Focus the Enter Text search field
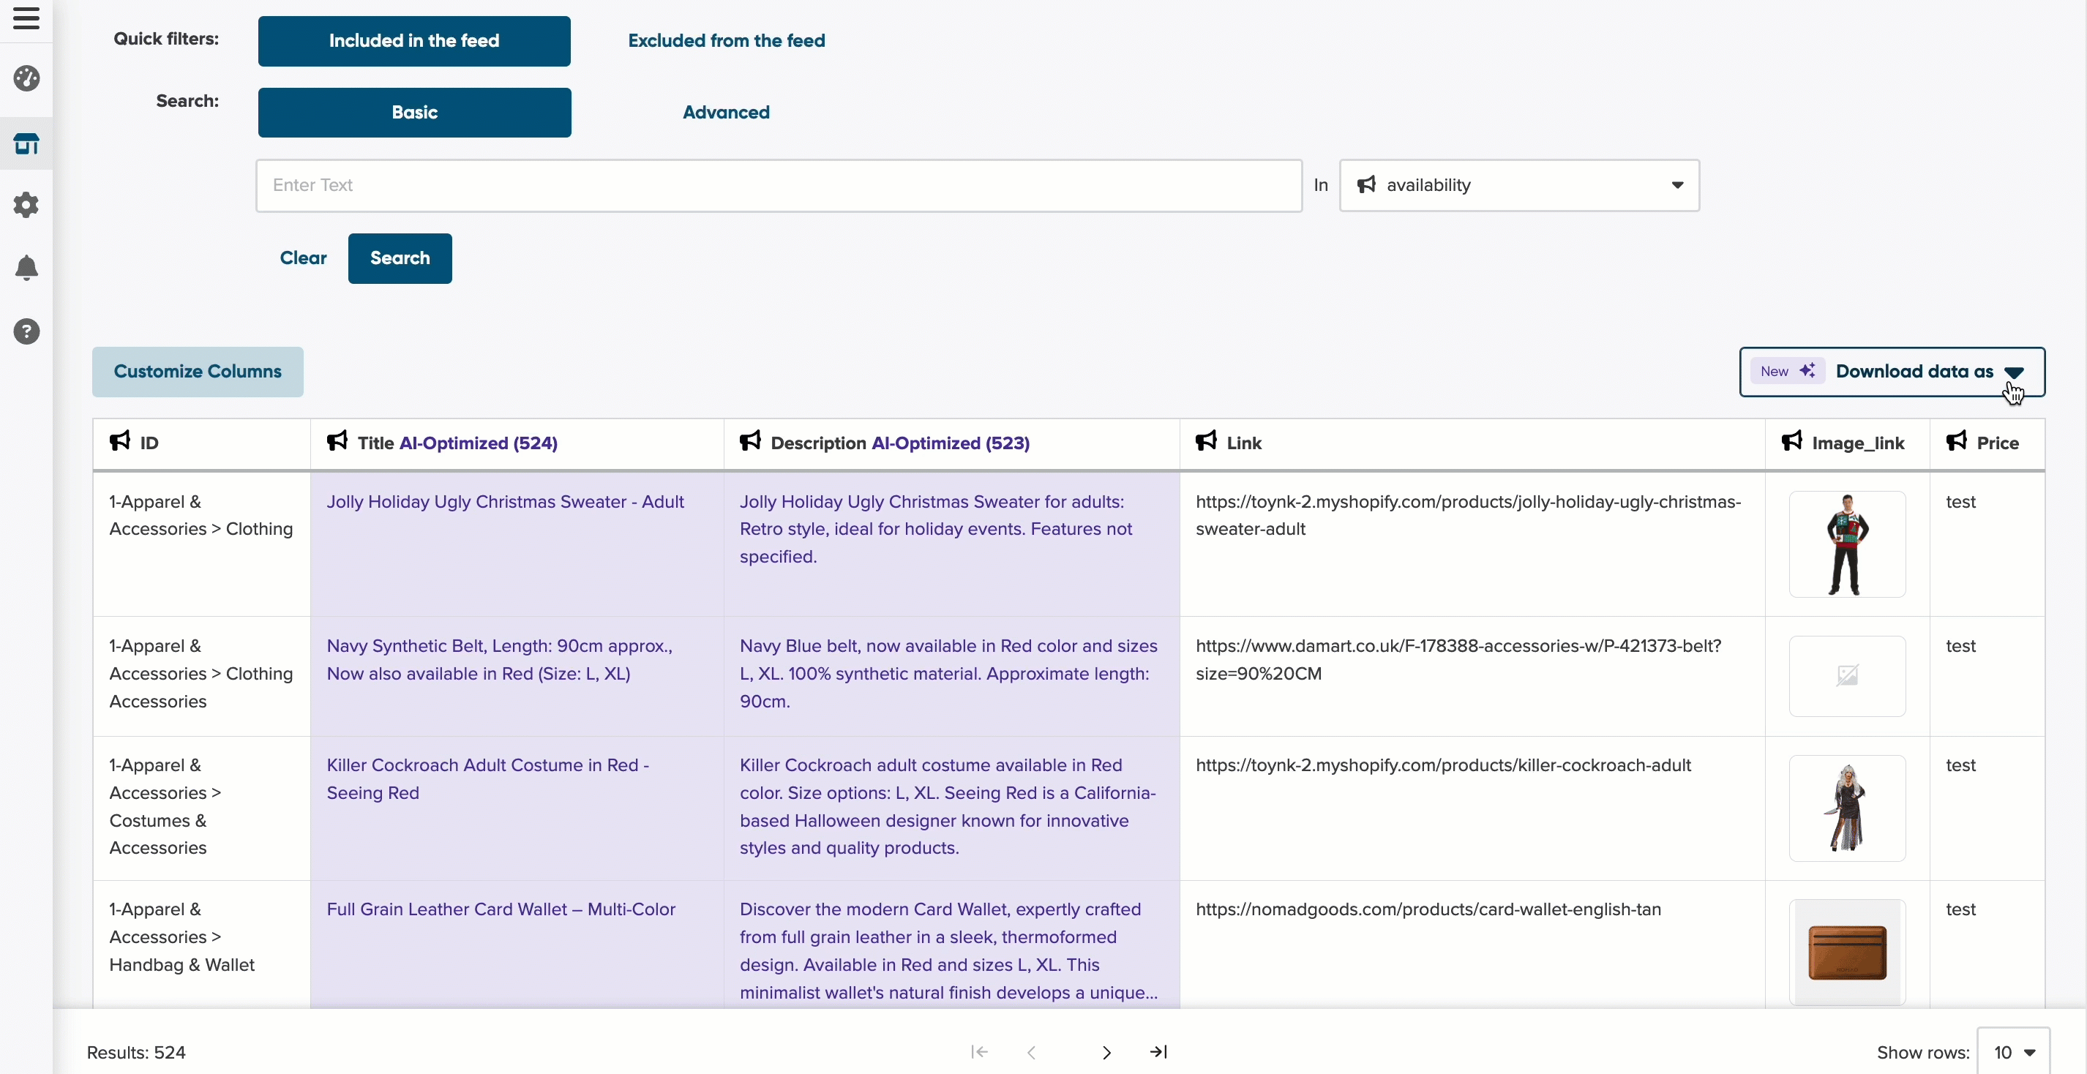Image resolution: width=2087 pixels, height=1074 pixels. pyautogui.click(x=779, y=186)
